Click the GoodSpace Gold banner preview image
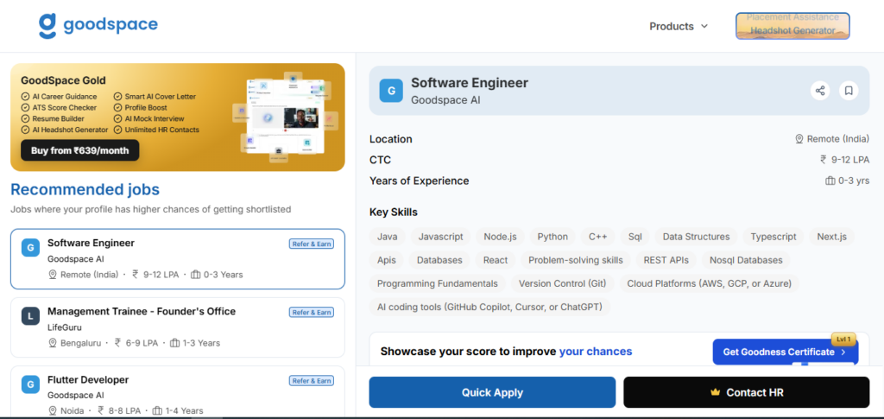This screenshot has width=884, height=419. coord(285,117)
